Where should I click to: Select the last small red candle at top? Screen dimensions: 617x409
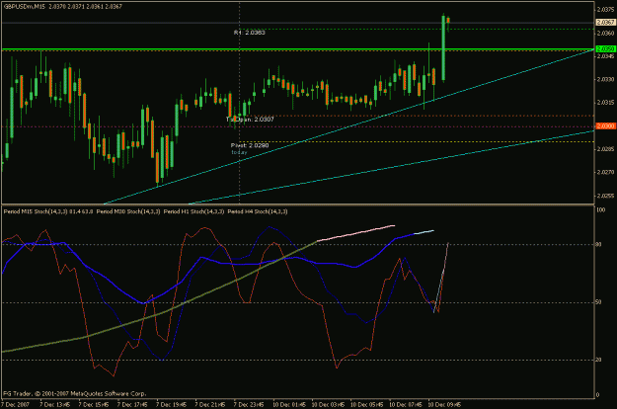[x=448, y=21]
